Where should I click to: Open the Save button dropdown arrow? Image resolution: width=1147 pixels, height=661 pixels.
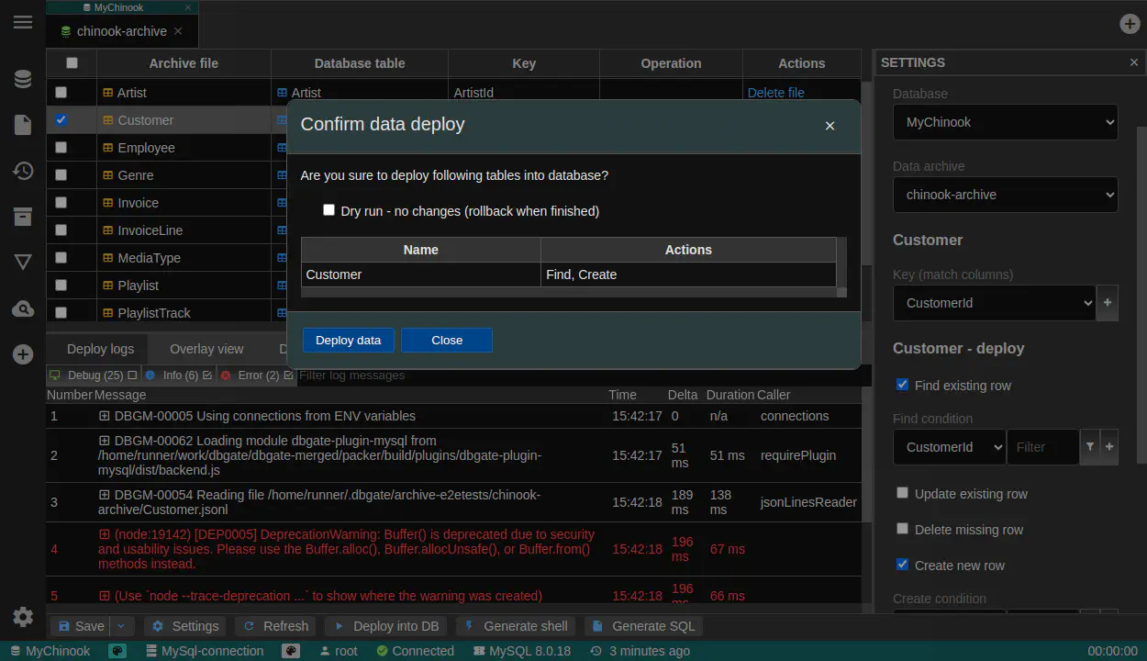tap(121, 626)
